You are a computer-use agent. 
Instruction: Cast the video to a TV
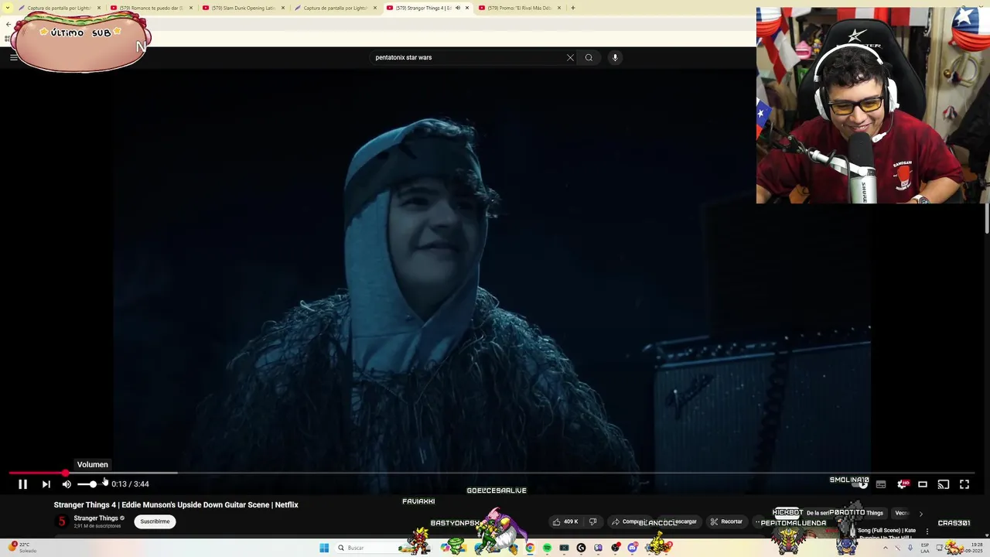click(x=944, y=484)
